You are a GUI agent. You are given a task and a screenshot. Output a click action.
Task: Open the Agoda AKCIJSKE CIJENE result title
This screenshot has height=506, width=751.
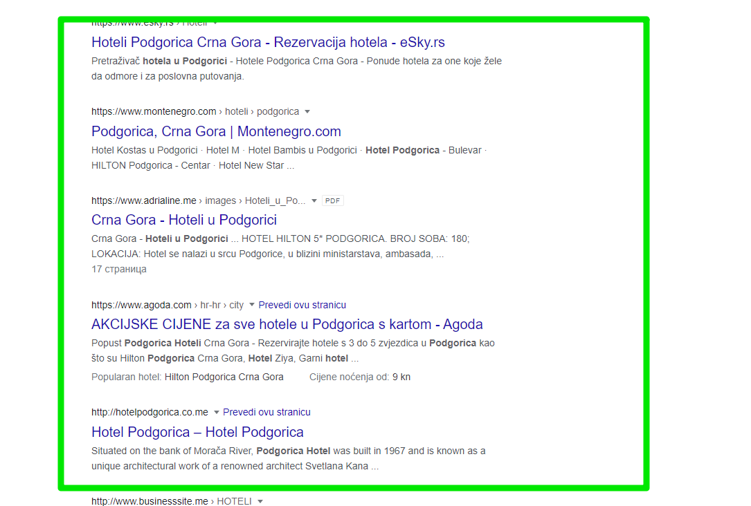(287, 324)
